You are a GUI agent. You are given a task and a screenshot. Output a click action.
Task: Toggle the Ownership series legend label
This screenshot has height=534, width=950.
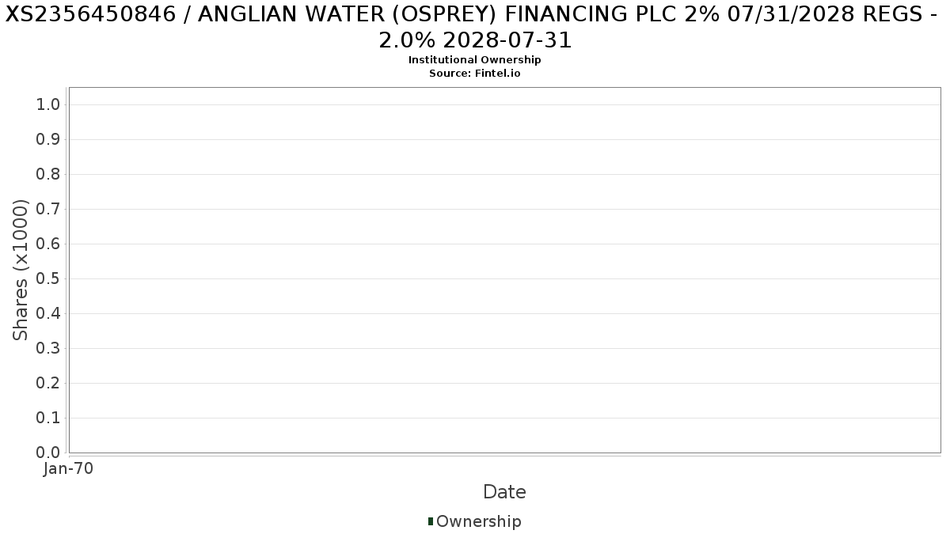pos(478,521)
